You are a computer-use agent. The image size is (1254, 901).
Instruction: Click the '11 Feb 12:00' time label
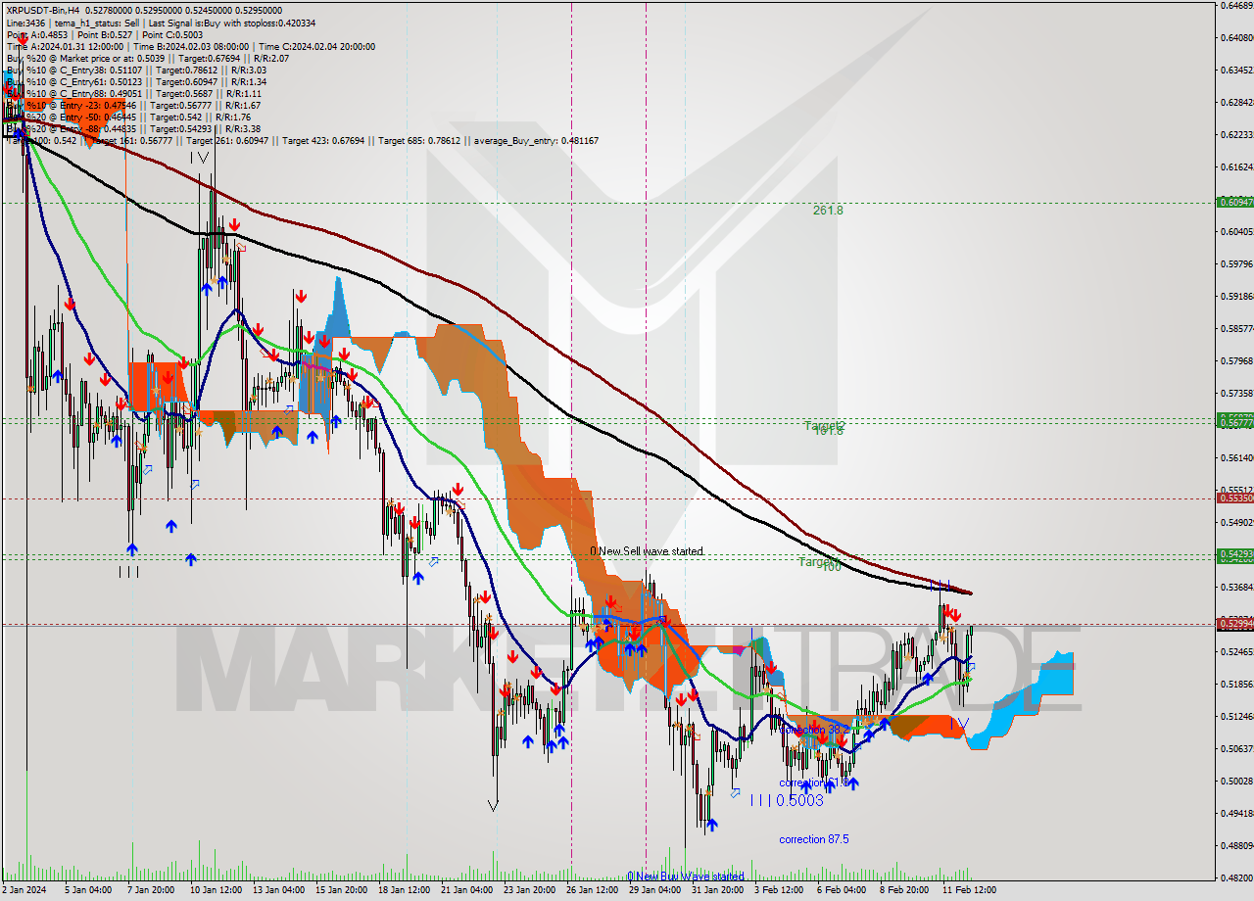point(970,890)
